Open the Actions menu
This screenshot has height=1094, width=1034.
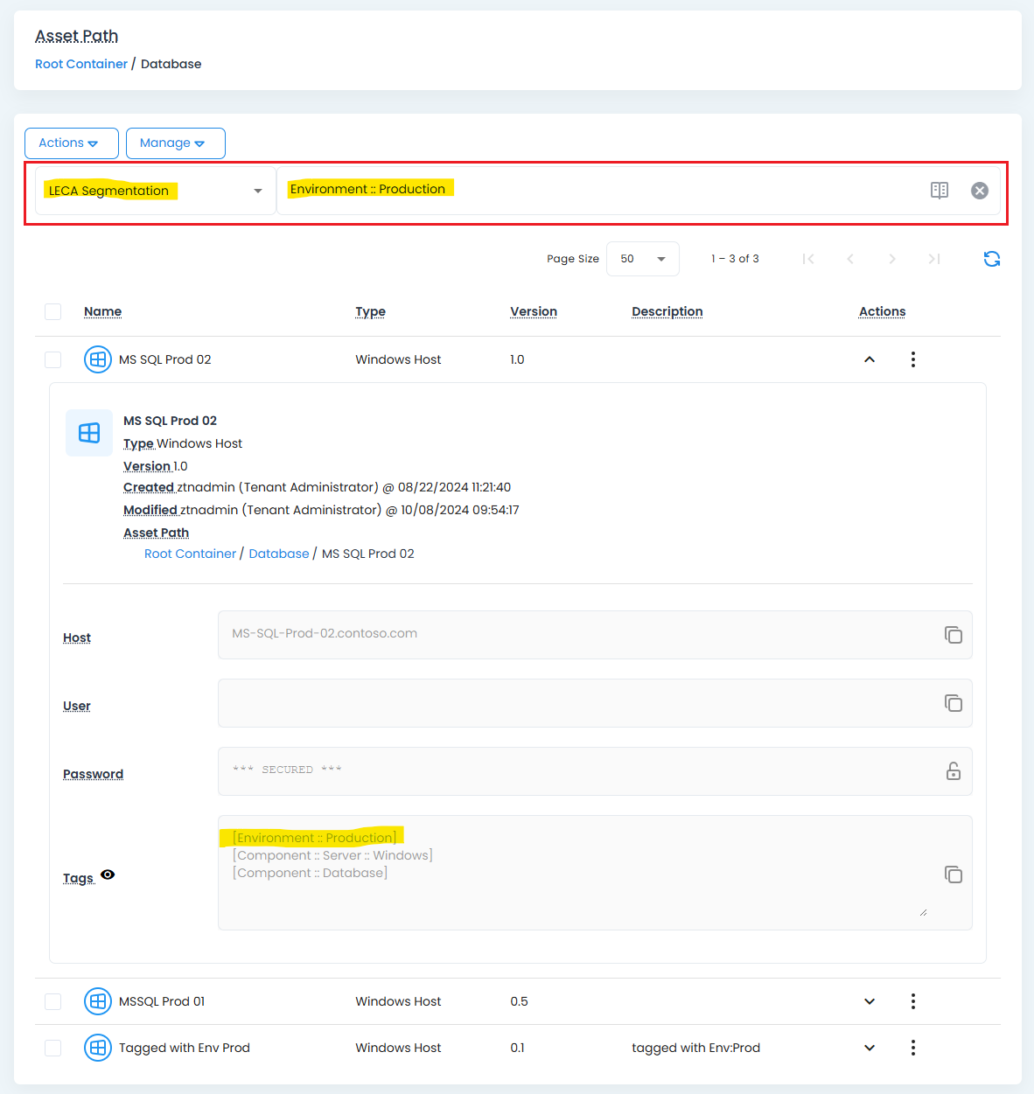[71, 143]
